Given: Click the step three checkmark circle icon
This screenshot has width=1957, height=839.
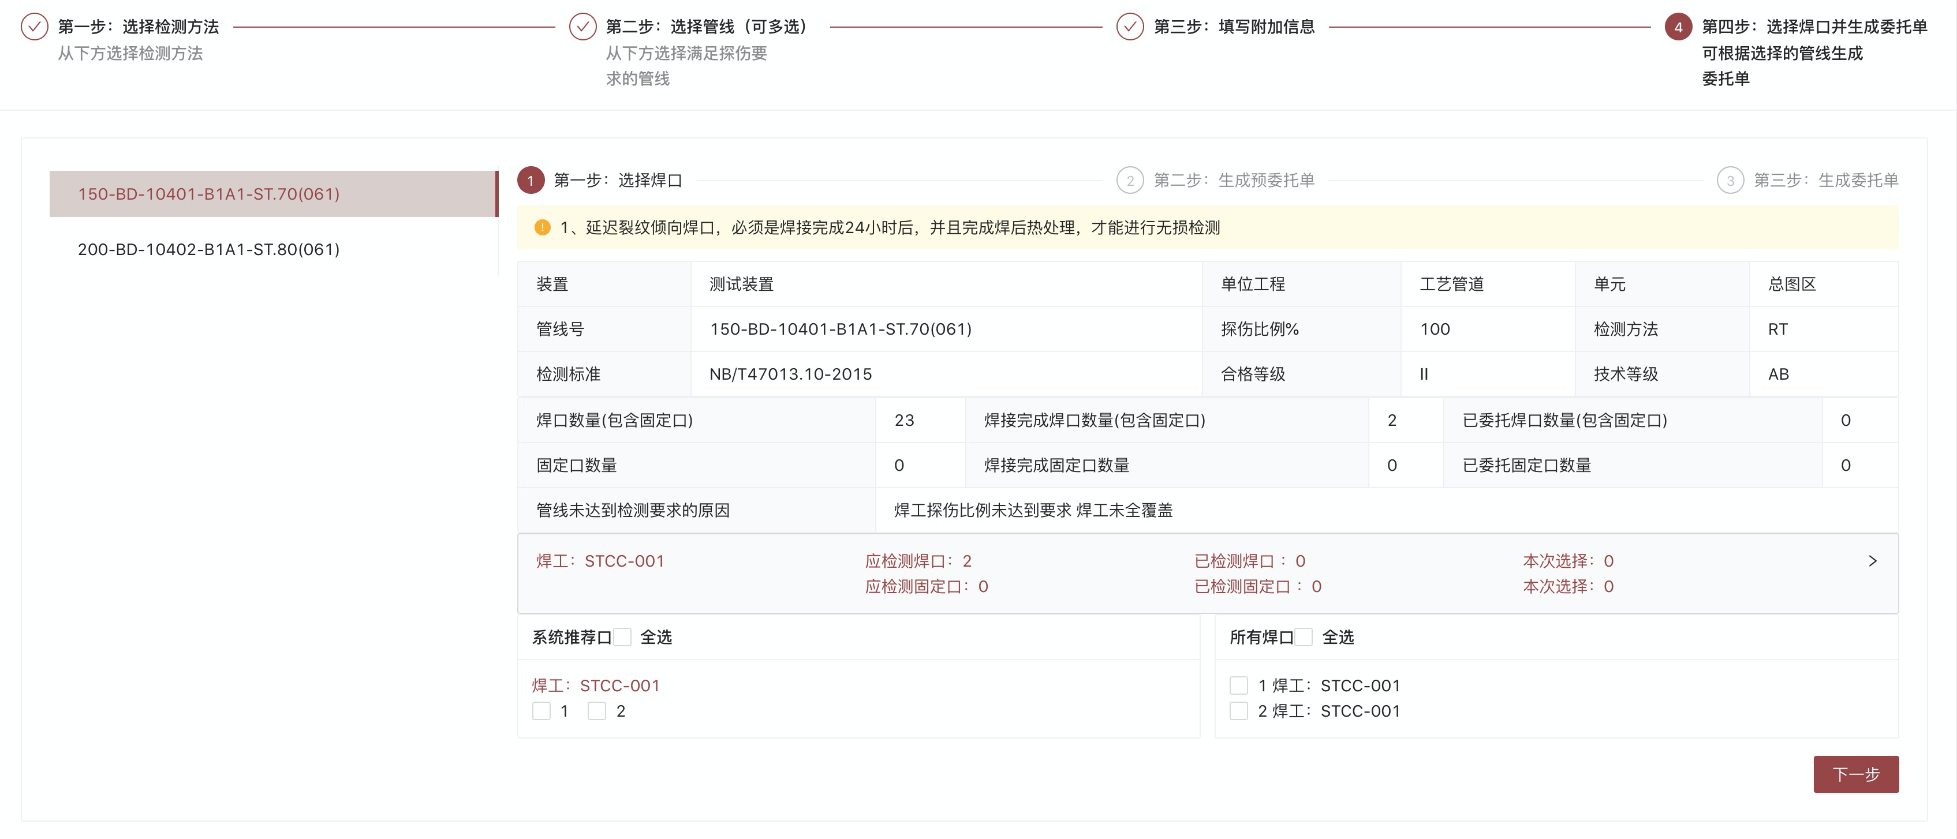Looking at the screenshot, I should pyautogui.click(x=1130, y=27).
